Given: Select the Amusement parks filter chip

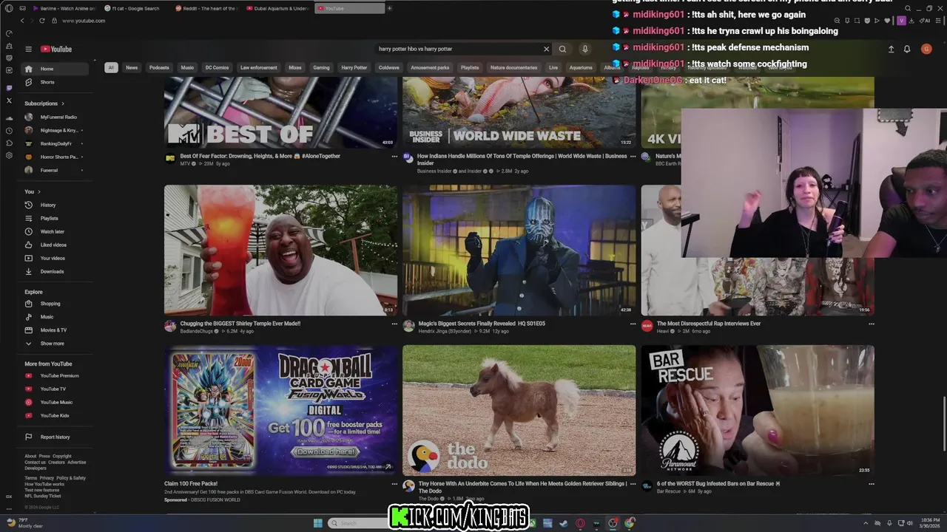Looking at the screenshot, I should click(430, 67).
